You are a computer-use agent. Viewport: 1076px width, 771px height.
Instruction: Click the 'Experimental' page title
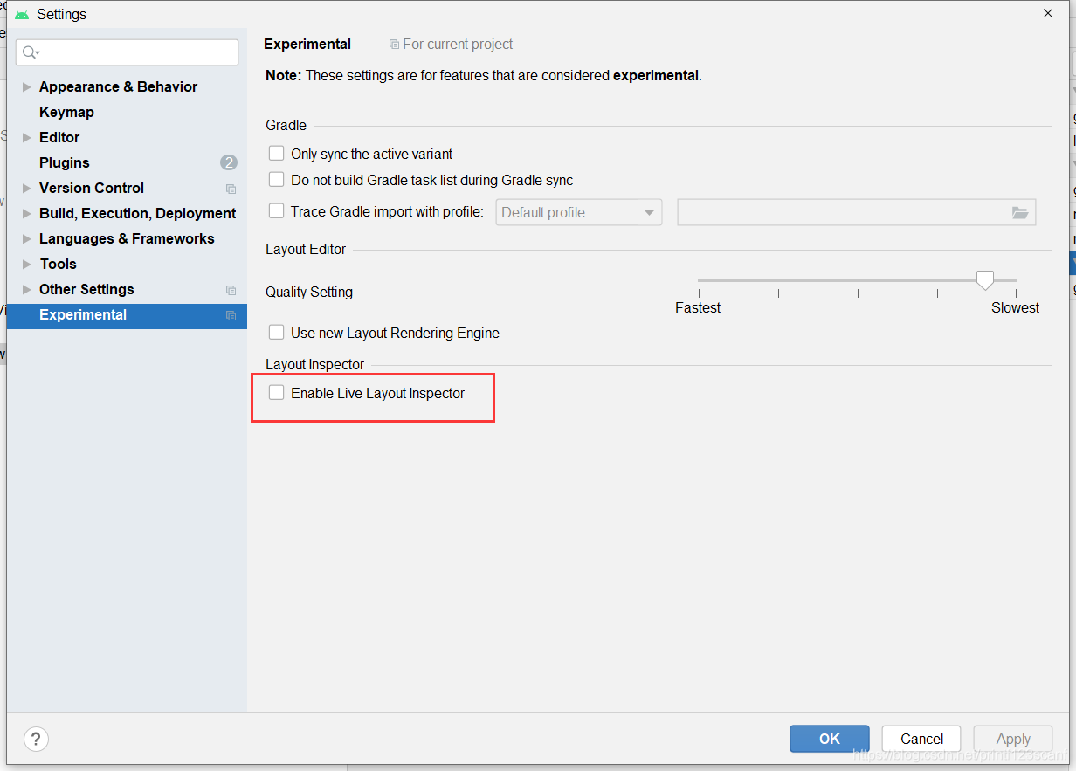pyautogui.click(x=307, y=44)
